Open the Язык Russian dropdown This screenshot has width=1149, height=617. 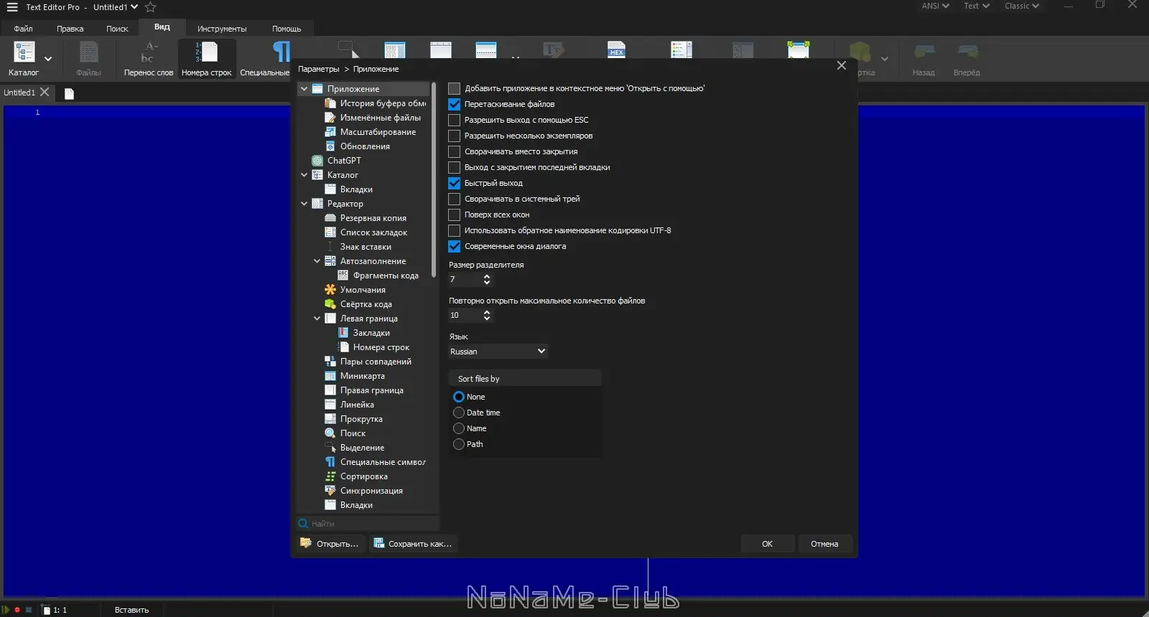[498, 352]
